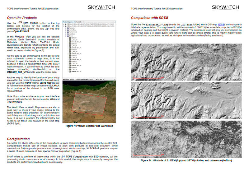The image size is (249, 171).
Task: Click the red footprint rectangle on world map
Action: (x=89, y=104)
